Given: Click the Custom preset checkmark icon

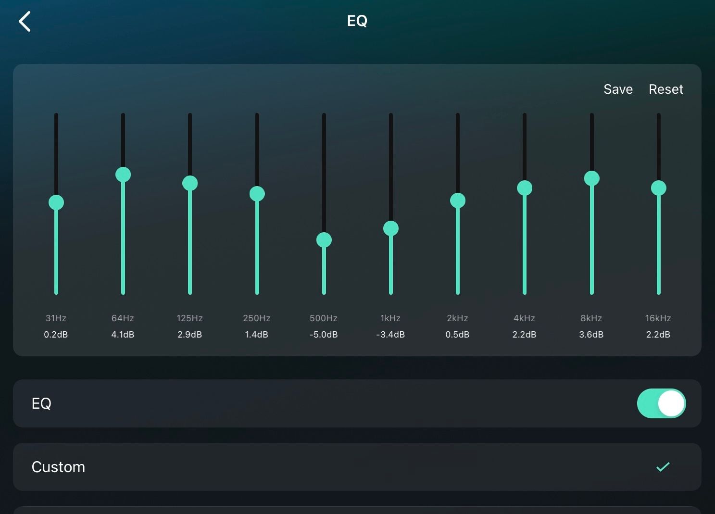Looking at the screenshot, I should pos(663,466).
